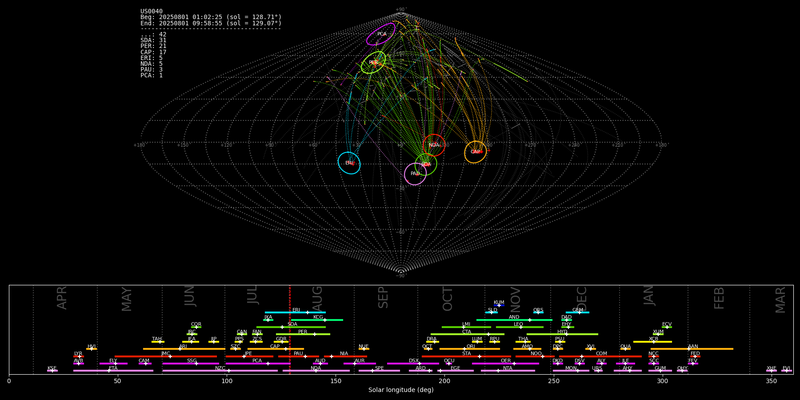Select the red NIA bar in the timeline
Screen dimensions: 800x400
[345, 356]
